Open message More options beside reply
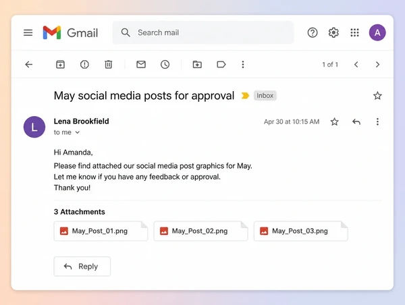405x305 pixels. (x=377, y=121)
